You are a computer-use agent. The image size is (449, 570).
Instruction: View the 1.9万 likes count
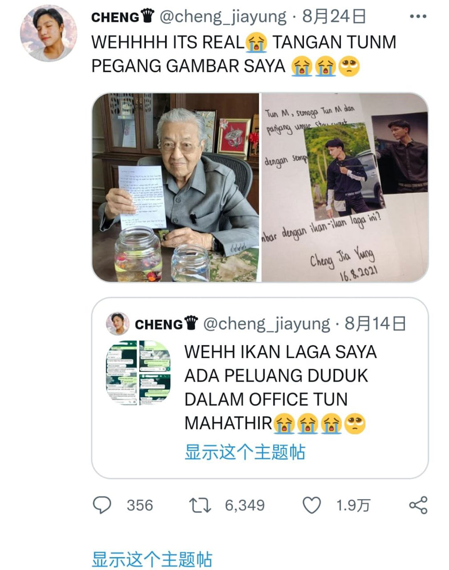pos(353,506)
